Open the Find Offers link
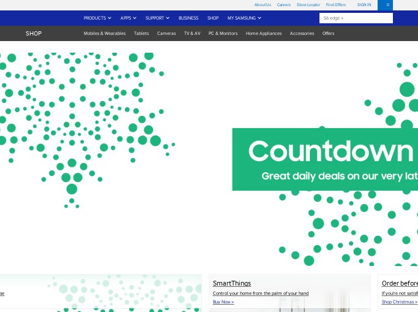The width and height of the screenshot is (418, 312). click(x=335, y=5)
